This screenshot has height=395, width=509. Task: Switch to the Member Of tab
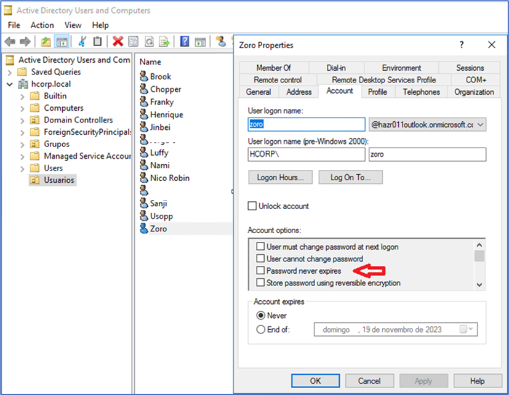[x=273, y=68]
